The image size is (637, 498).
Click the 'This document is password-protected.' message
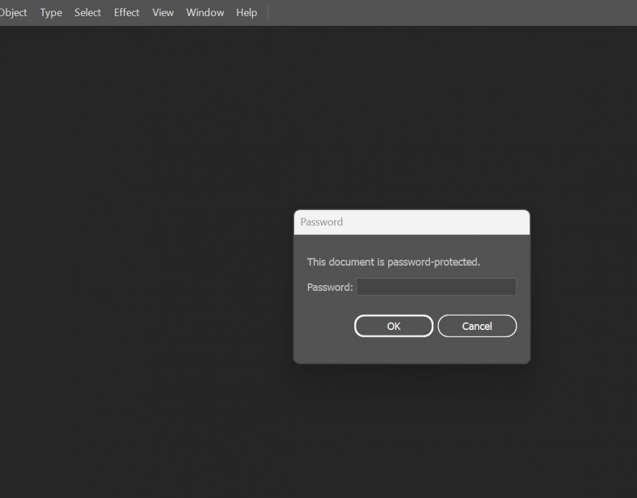(x=393, y=262)
